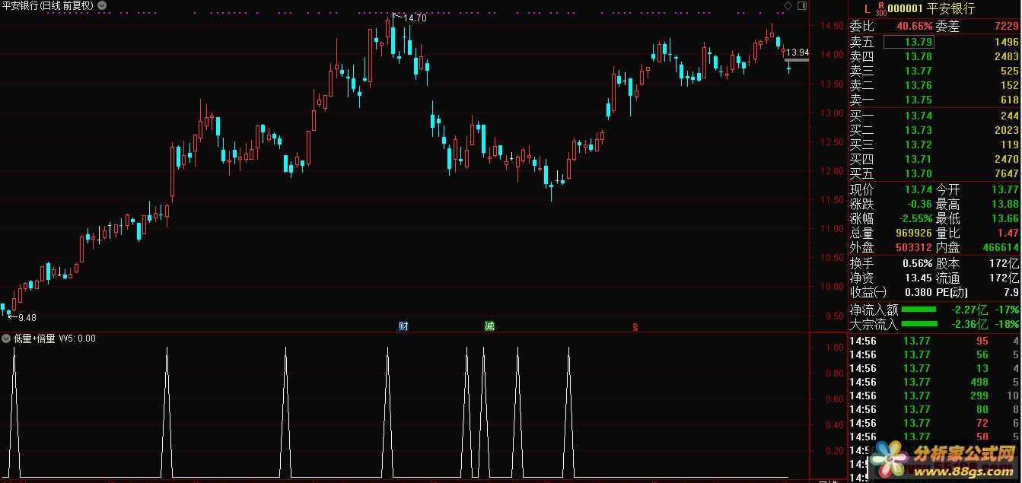Click the 现价 label
Screen dimensions: 1022x483
click(x=862, y=189)
